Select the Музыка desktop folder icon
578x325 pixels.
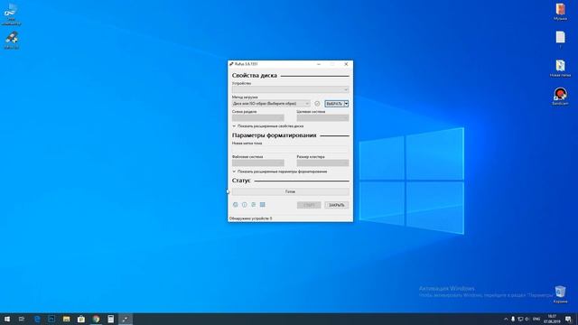tap(560, 12)
